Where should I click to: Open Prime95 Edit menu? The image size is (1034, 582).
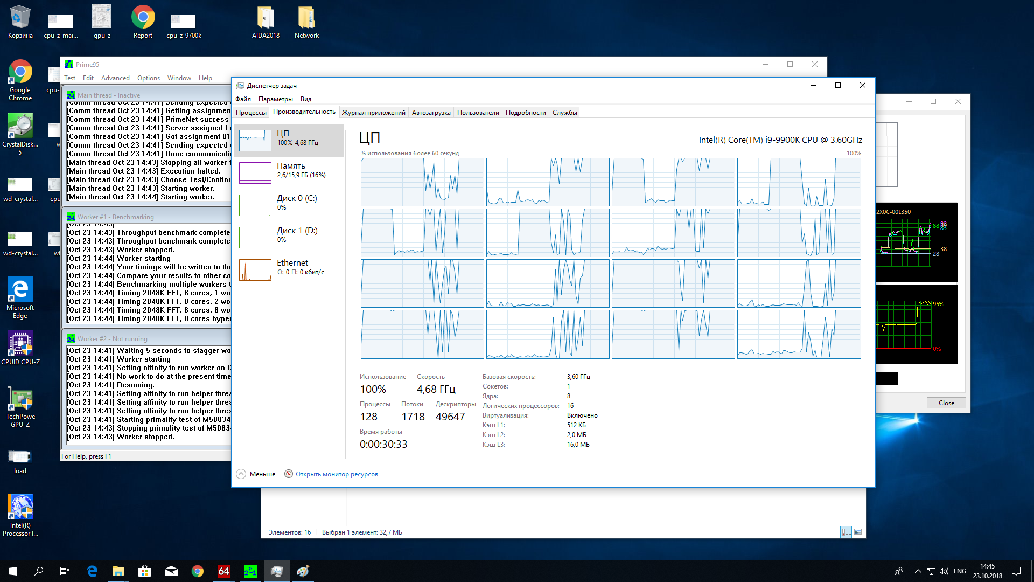(88, 78)
